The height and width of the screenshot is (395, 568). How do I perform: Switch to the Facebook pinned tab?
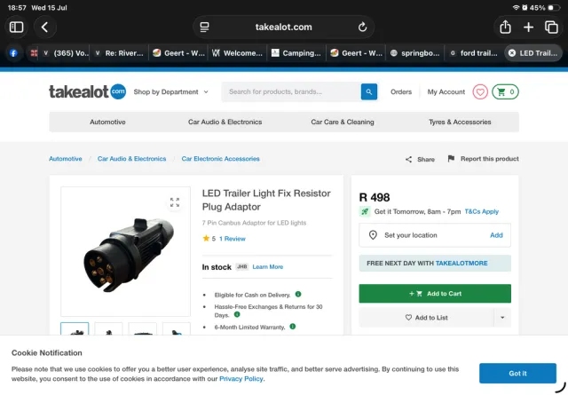click(14, 53)
